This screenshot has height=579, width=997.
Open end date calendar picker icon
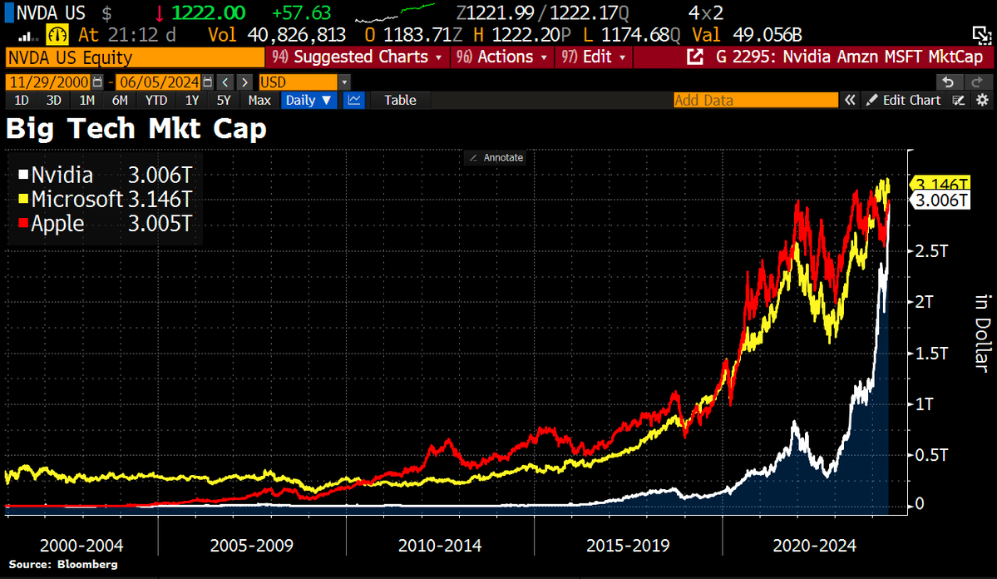pos(207,82)
